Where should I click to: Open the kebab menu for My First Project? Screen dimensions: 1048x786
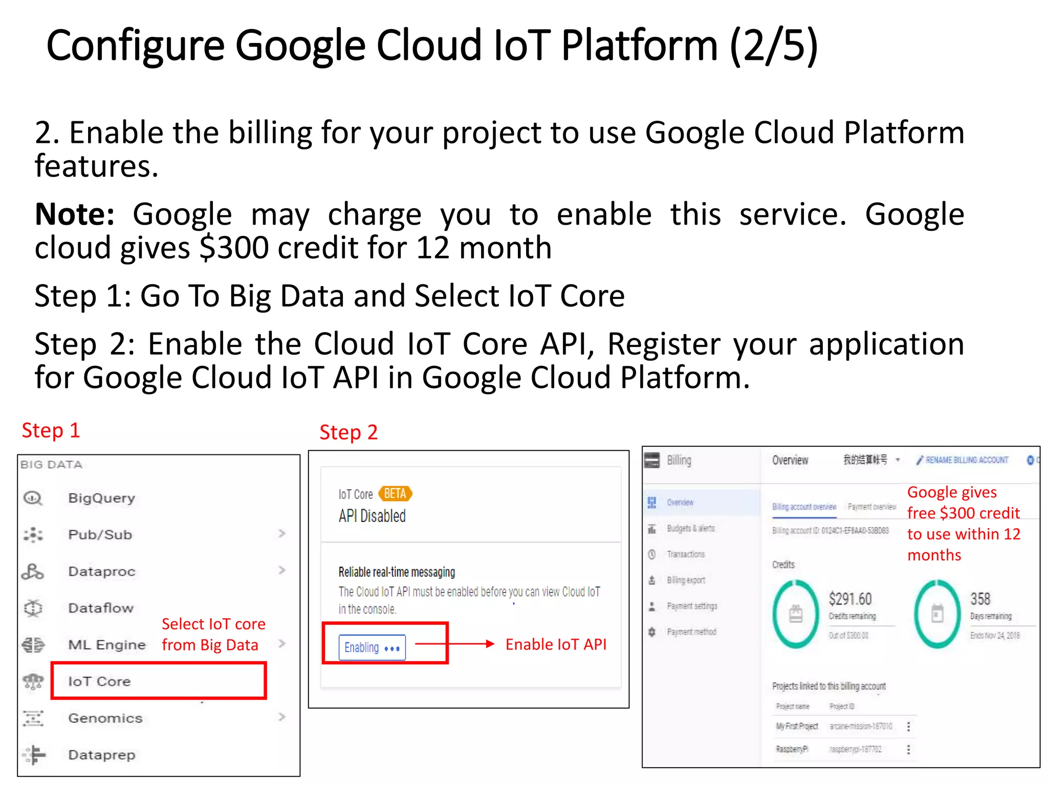[909, 726]
